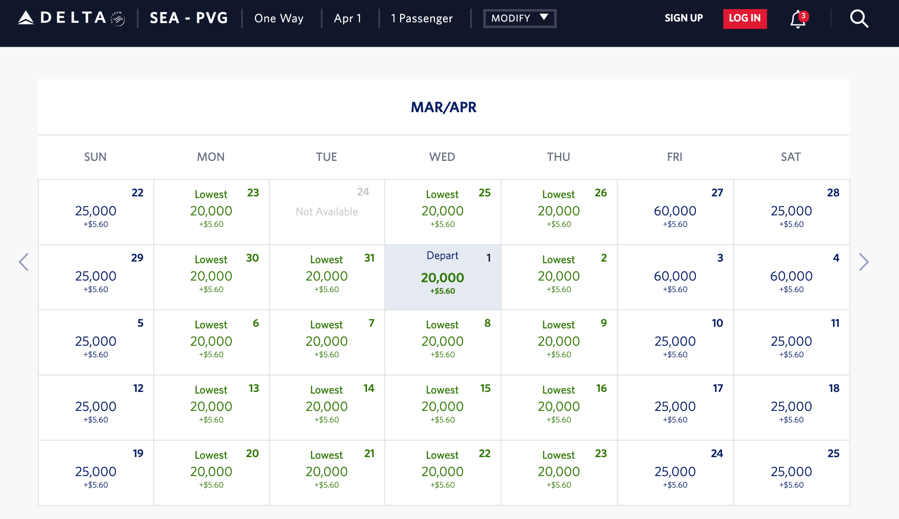The image size is (899, 519).
Task: Pick Saturday April 25 date cell
Action: [791, 472]
